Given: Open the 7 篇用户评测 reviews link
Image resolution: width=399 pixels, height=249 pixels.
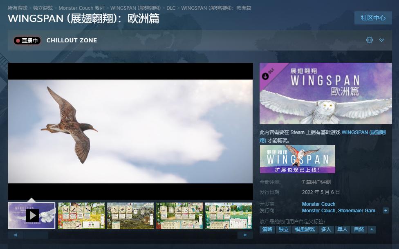Looking at the screenshot, I should pos(316,182).
